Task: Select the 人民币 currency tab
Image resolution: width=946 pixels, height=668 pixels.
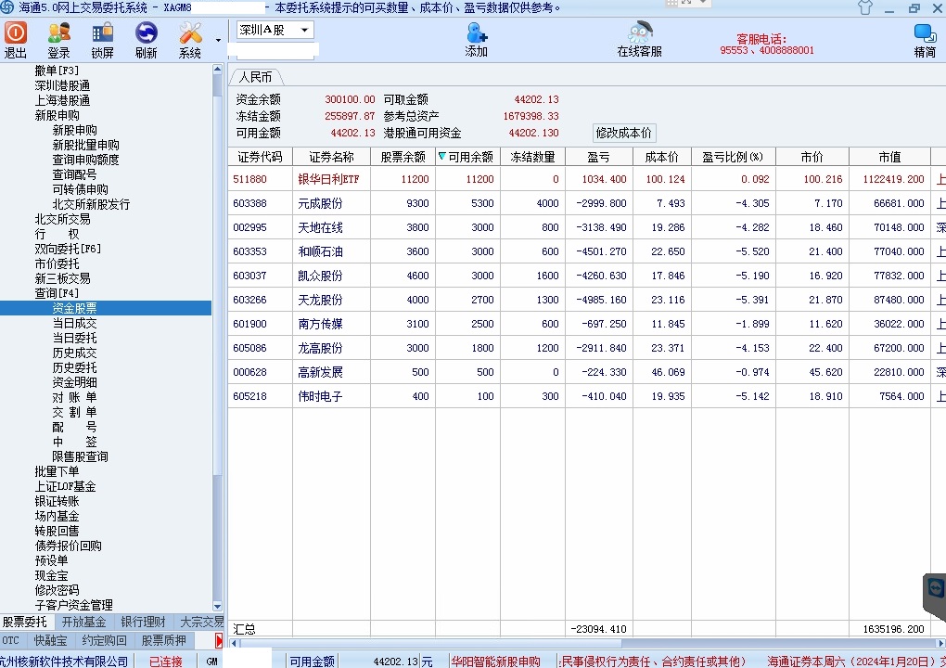Action: pos(255,77)
